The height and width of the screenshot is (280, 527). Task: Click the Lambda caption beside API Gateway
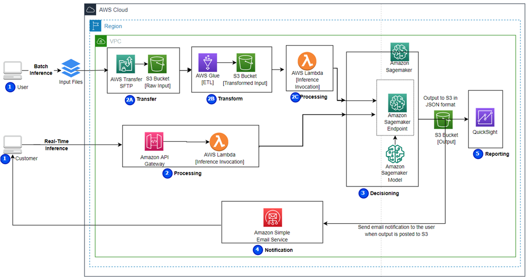pyautogui.click(x=220, y=158)
